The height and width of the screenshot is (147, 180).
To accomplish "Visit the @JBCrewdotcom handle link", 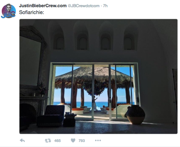I will (84, 6).
